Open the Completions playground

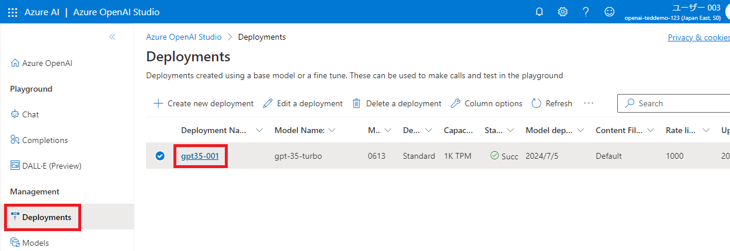pos(39,140)
